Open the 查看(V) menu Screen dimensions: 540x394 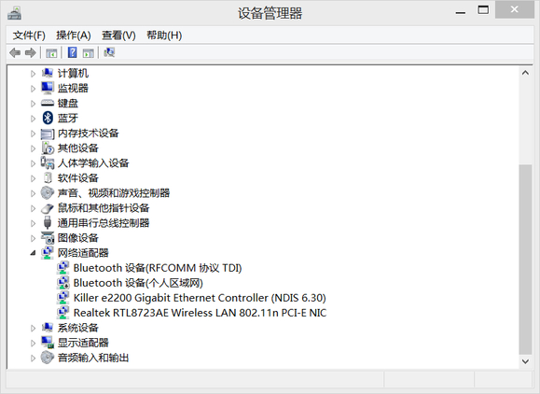click(x=118, y=35)
